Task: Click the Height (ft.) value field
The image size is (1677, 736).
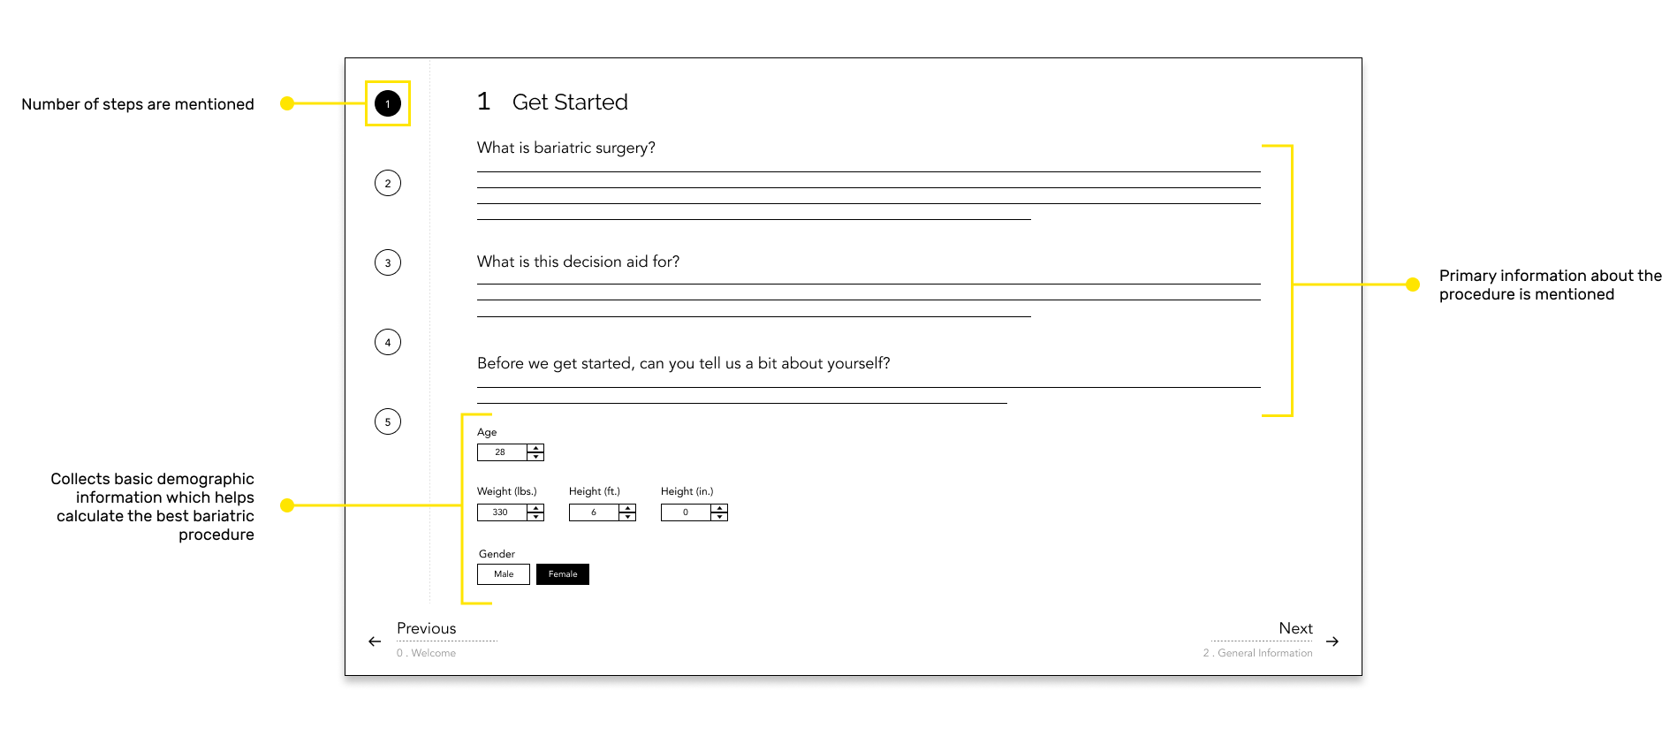Action: 594,512
